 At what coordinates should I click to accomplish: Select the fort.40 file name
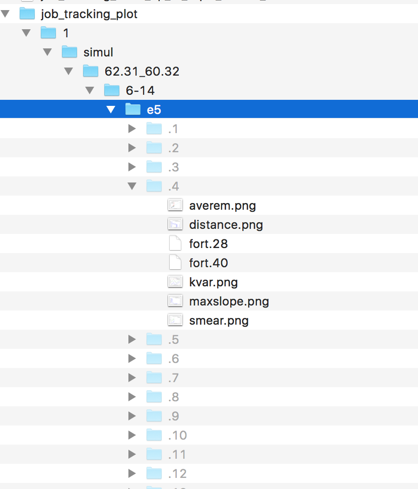click(x=208, y=263)
